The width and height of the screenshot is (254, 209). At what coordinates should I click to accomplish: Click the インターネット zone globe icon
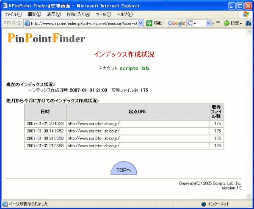pyautogui.click(x=204, y=204)
